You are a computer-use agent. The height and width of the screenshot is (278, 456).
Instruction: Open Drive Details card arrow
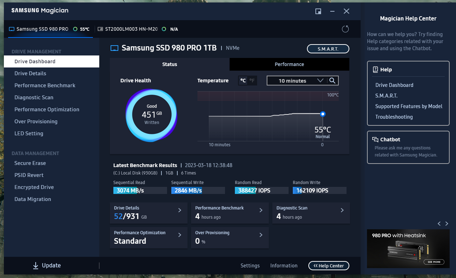(x=179, y=210)
